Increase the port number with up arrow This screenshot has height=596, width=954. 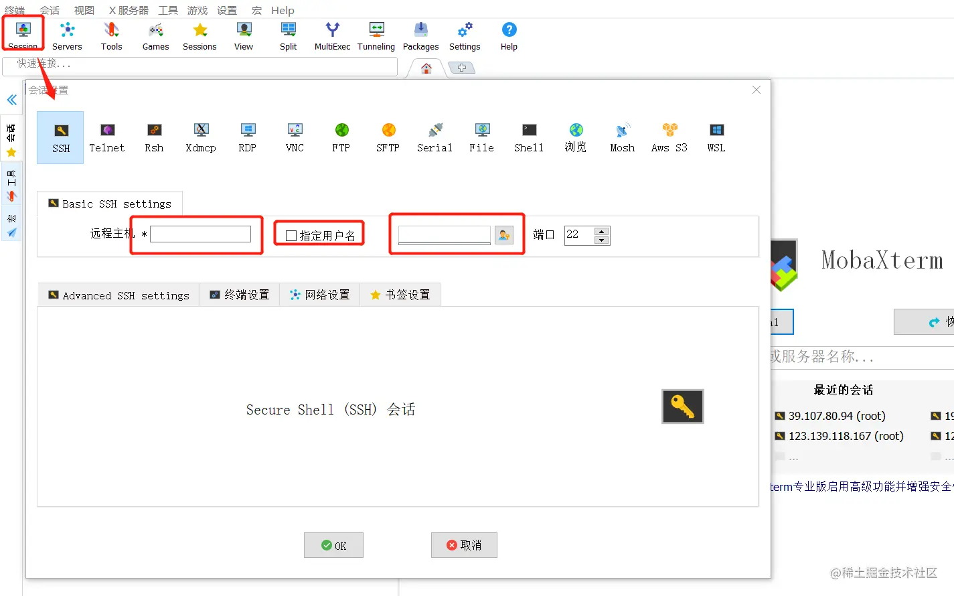pos(602,231)
